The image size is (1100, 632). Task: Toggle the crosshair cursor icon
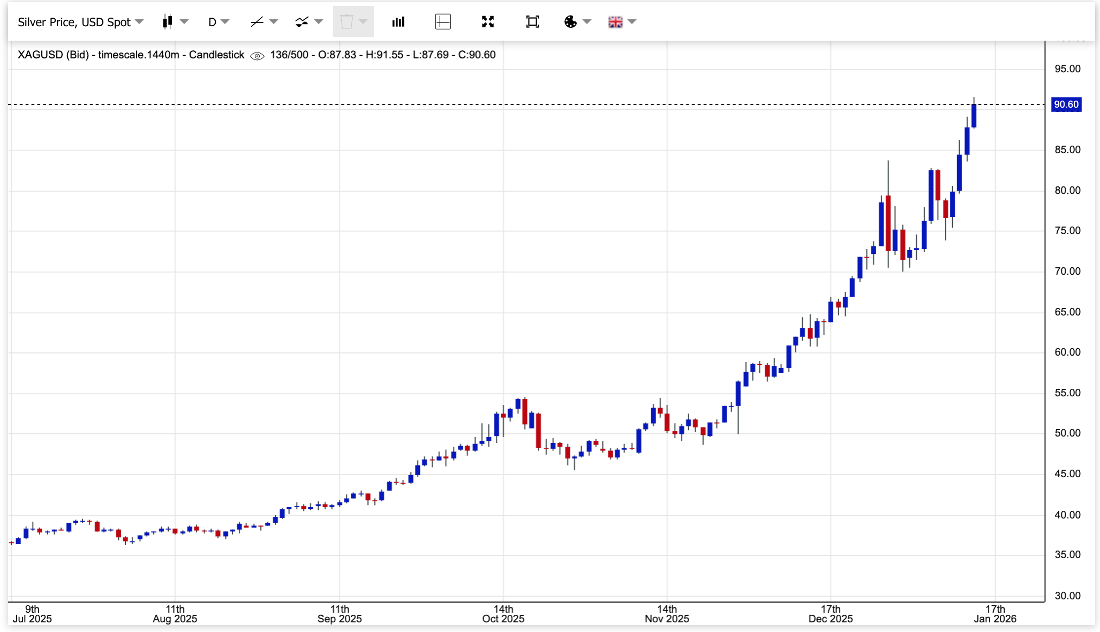coord(443,22)
